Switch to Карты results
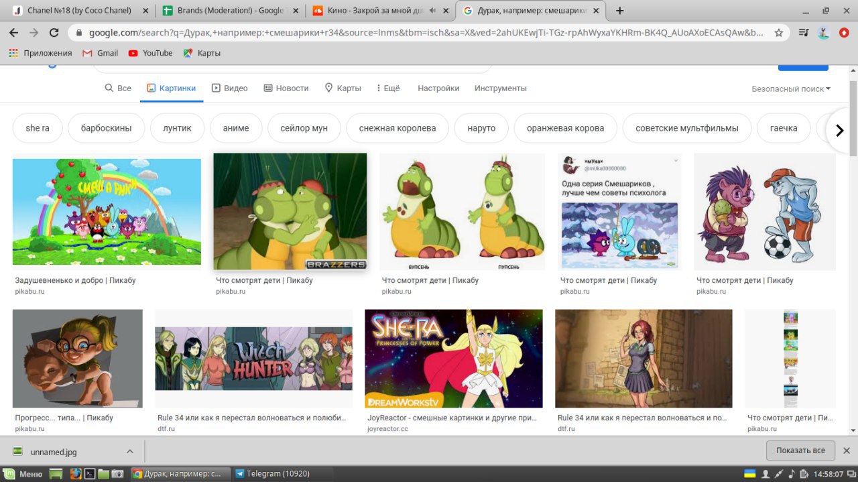Viewport: 858px width, 482px height. click(x=343, y=88)
